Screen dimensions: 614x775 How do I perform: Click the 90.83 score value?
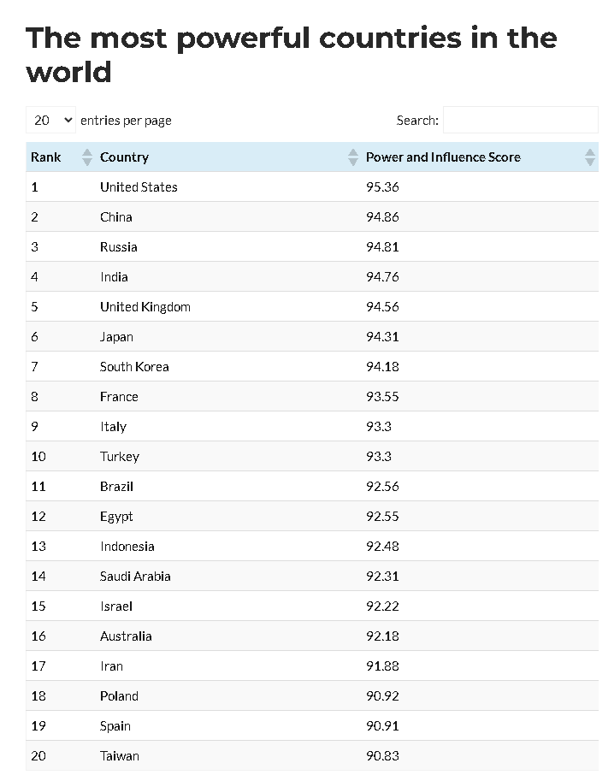(x=382, y=756)
